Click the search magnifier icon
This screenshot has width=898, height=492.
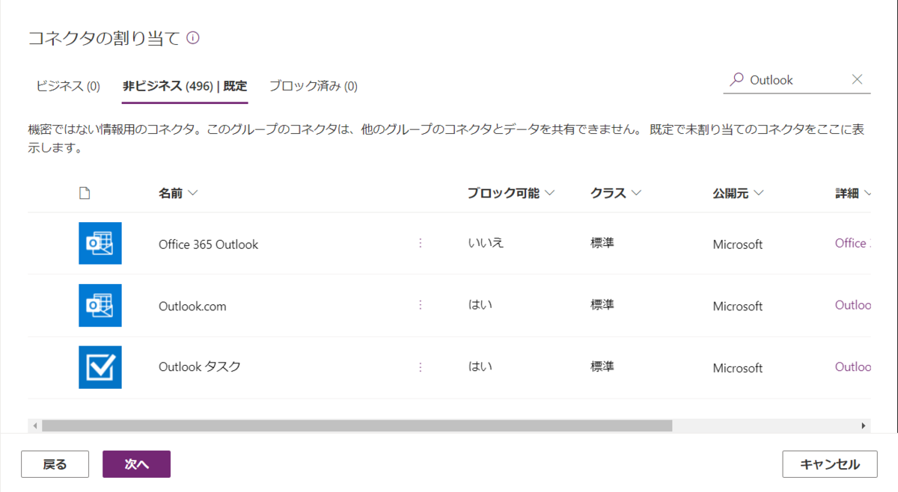click(737, 79)
